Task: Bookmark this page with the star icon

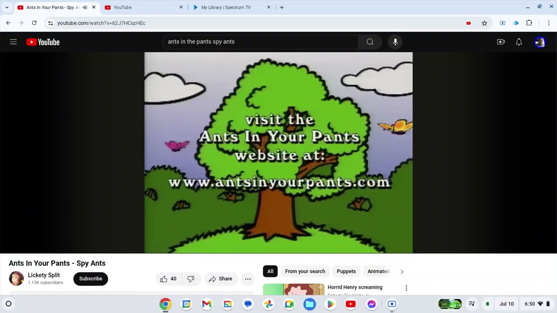Action: tap(484, 23)
